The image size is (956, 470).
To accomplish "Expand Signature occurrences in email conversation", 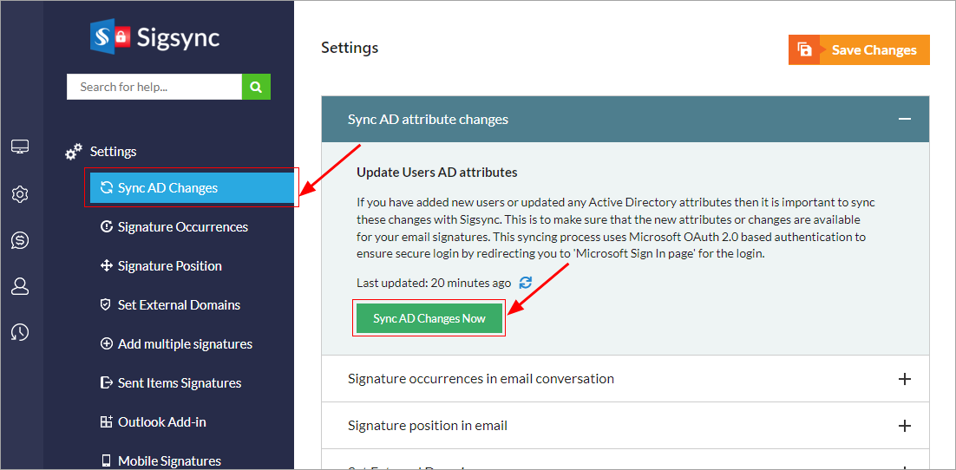I will [904, 379].
